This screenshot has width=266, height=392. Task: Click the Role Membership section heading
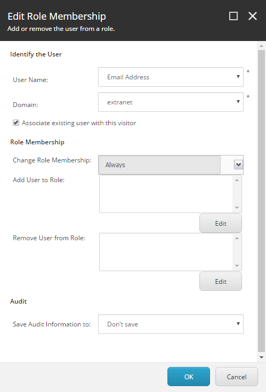tap(37, 142)
